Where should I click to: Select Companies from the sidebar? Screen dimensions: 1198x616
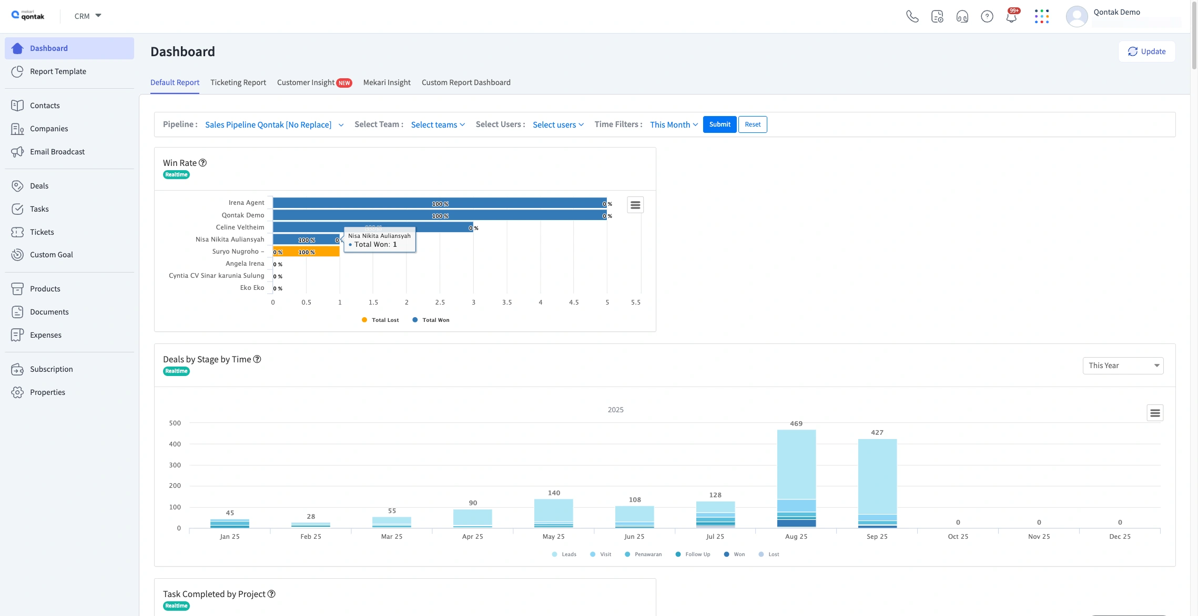point(48,128)
